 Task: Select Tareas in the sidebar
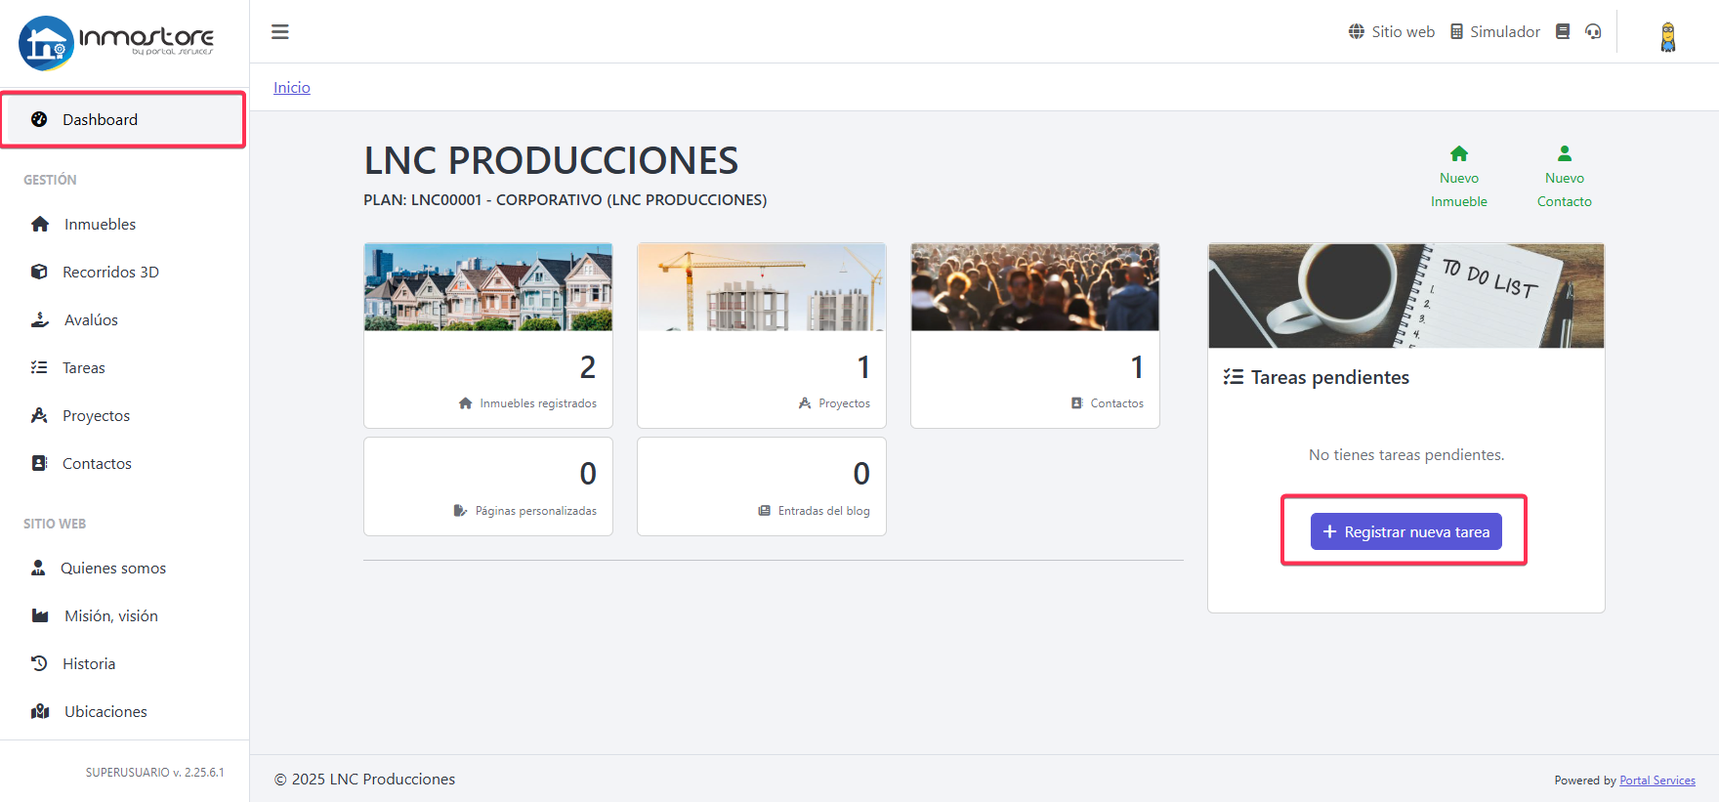[x=84, y=367]
